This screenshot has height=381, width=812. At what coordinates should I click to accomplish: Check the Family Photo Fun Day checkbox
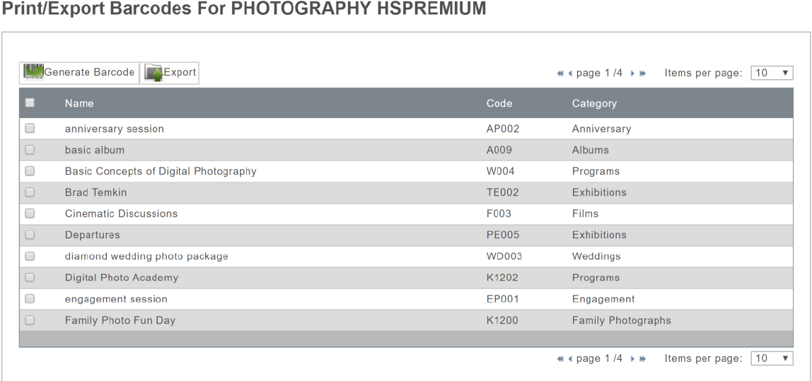click(30, 320)
